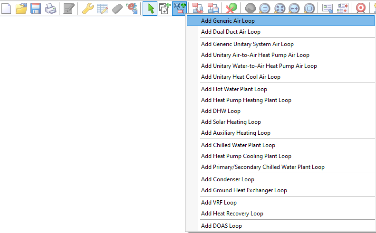Click the table edit pencil icon

(102, 8)
